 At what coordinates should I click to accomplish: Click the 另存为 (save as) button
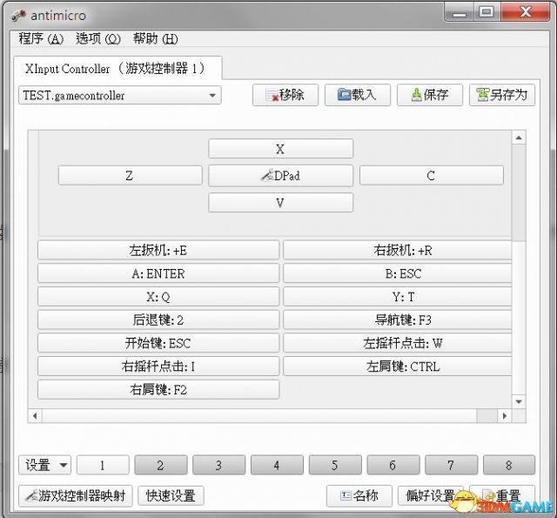pos(502,95)
